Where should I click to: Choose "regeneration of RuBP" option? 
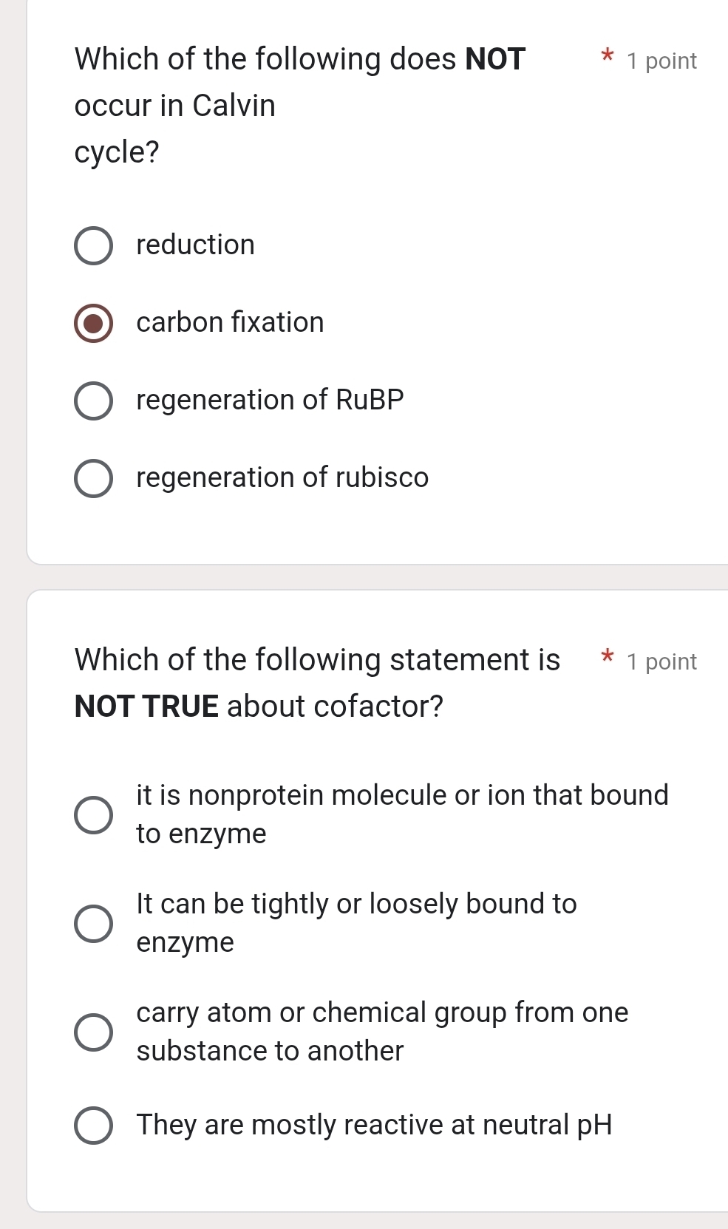[x=93, y=400]
